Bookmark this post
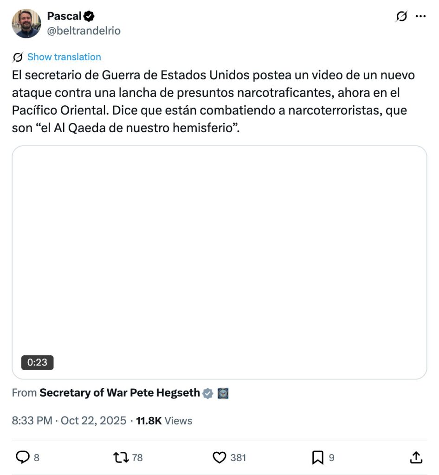Viewport: 439px width, 475px height. [317, 458]
